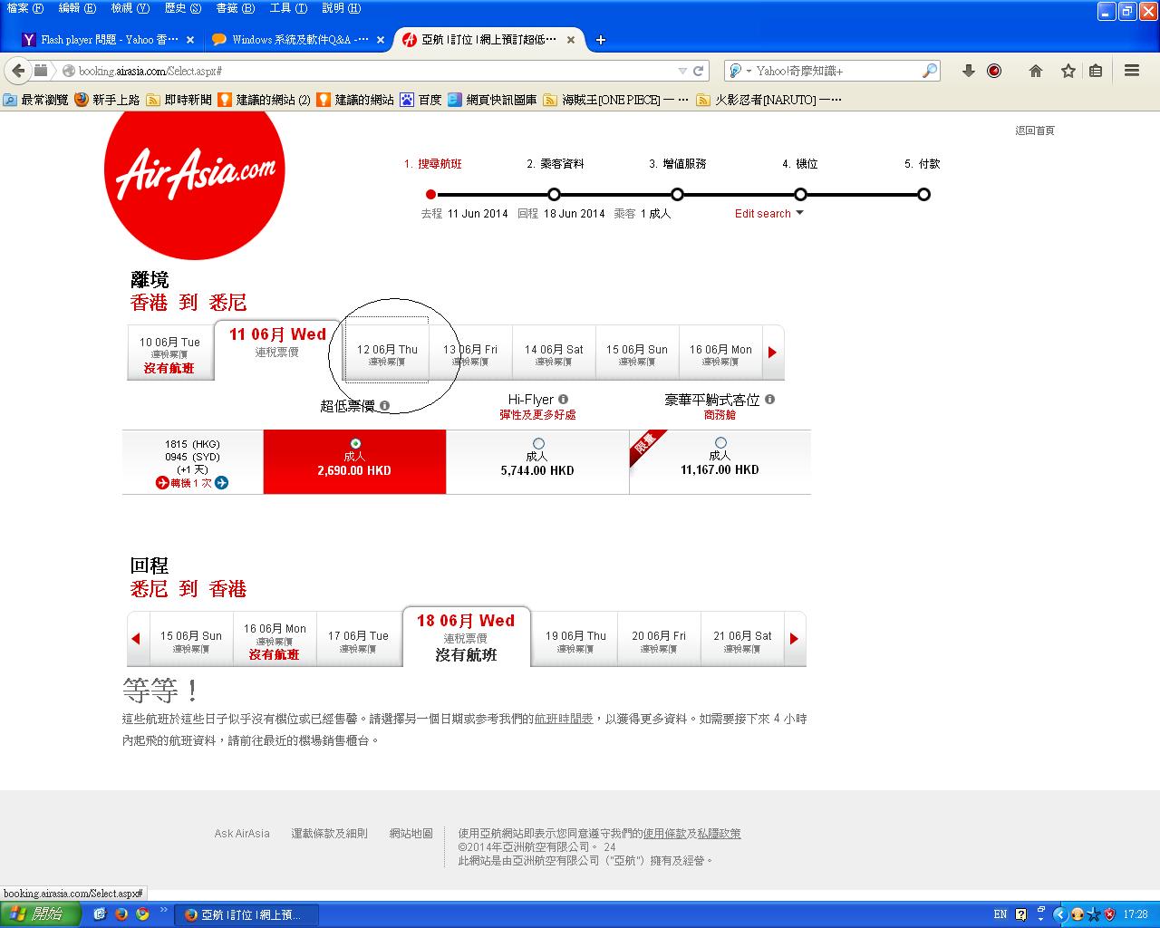
Task: Open 海賊王[ONE PIECE] bookmark feed
Action: tap(616, 100)
